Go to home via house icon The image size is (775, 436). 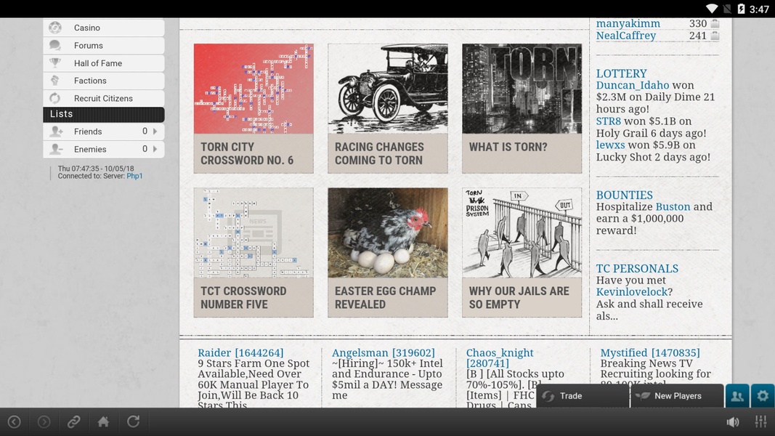point(103,421)
